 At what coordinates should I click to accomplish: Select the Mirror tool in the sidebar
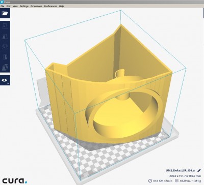click(5, 57)
